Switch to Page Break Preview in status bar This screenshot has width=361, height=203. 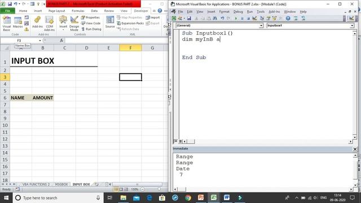pyautogui.click(x=126, y=189)
